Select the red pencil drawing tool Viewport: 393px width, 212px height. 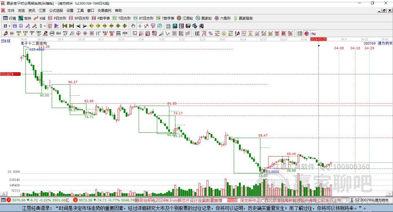pos(5,34)
